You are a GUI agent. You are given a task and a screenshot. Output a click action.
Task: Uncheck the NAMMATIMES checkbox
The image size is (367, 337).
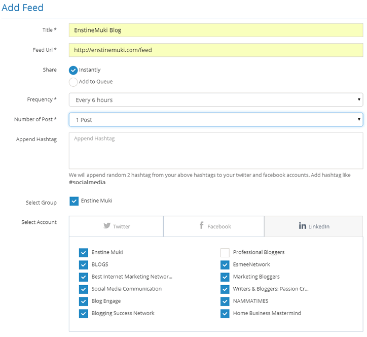point(225,301)
